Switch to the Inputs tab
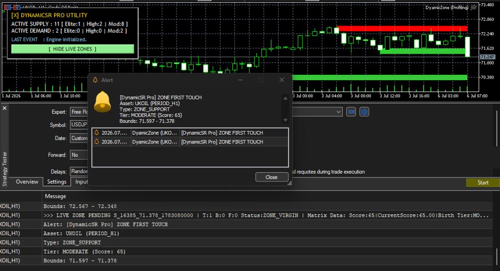The width and height of the screenshot is (500, 271). pos(81,182)
